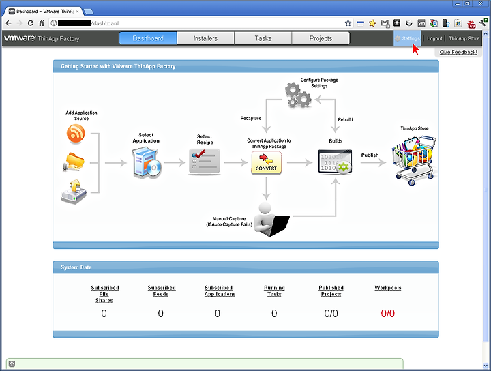Click the RSS feed application source icon
The height and width of the screenshot is (371, 491).
click(x=76, y=134)
